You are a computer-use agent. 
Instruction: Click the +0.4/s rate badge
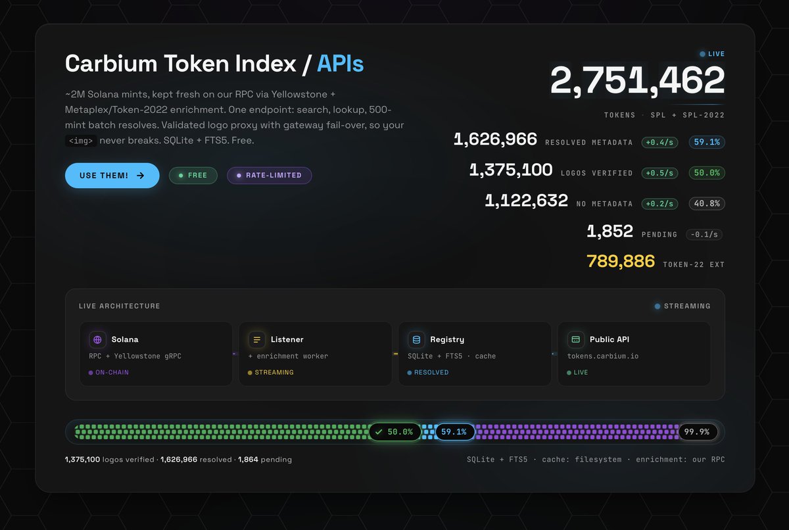[x=659, y=142]
